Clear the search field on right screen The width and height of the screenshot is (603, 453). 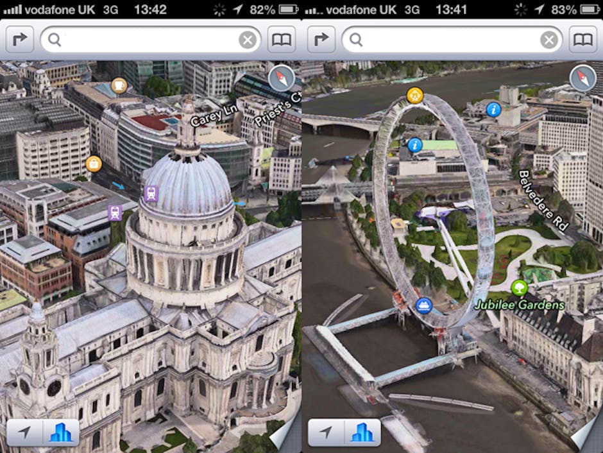[x=548, y=40]
